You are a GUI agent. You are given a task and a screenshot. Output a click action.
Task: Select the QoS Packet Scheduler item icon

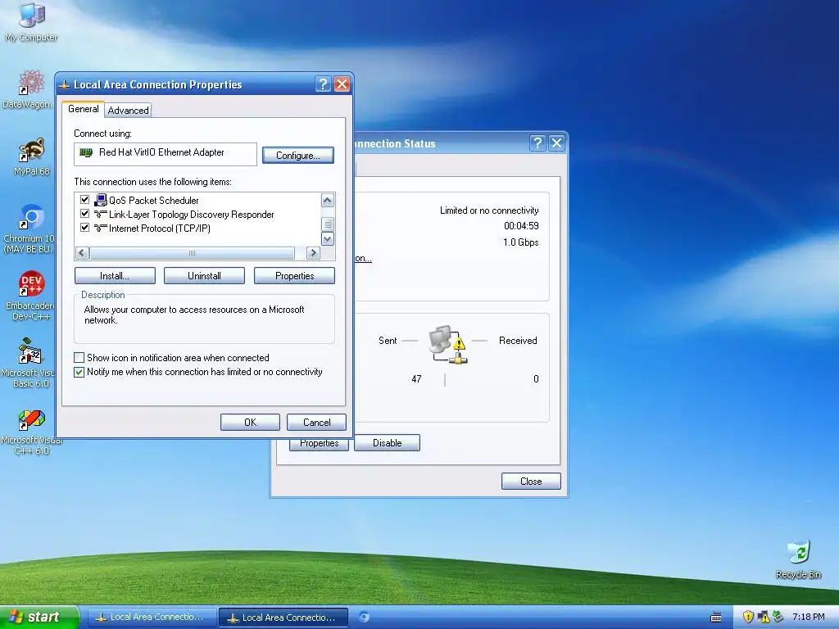pyautogui.click(x=101, y=200)
